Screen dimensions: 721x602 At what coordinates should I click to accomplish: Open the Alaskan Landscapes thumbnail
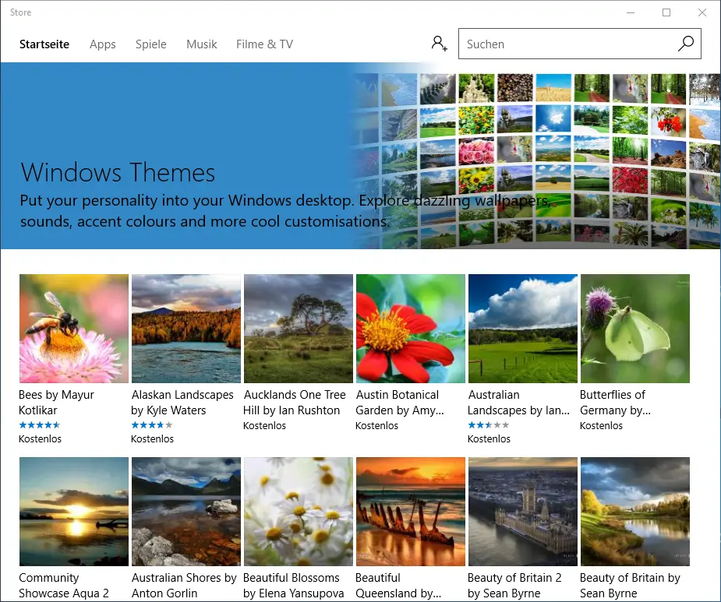[x=186, y=329]
